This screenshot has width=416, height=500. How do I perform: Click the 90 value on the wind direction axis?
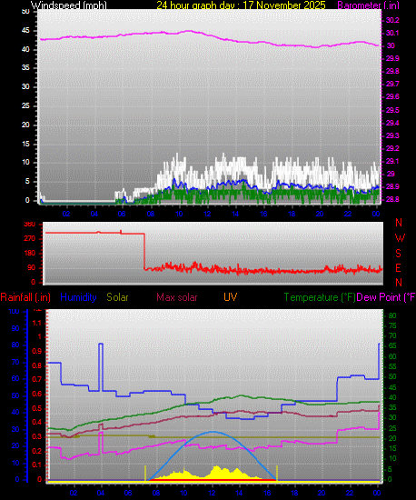[x=31, y=268]
